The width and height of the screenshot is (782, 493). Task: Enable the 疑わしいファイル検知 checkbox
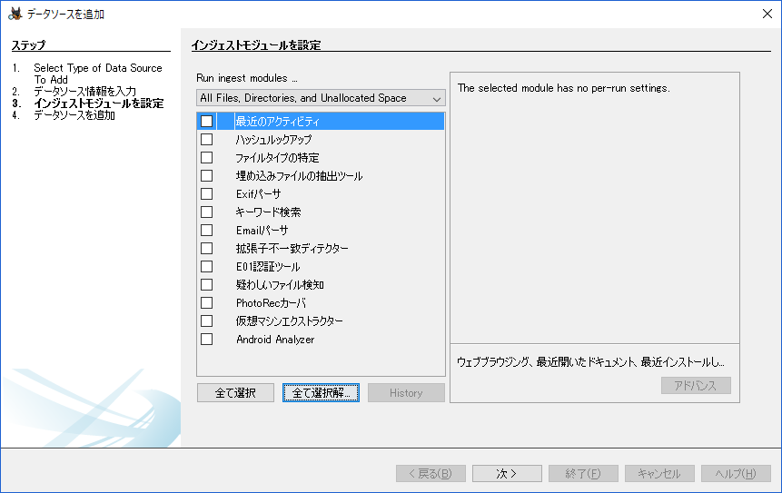[206, 285]
